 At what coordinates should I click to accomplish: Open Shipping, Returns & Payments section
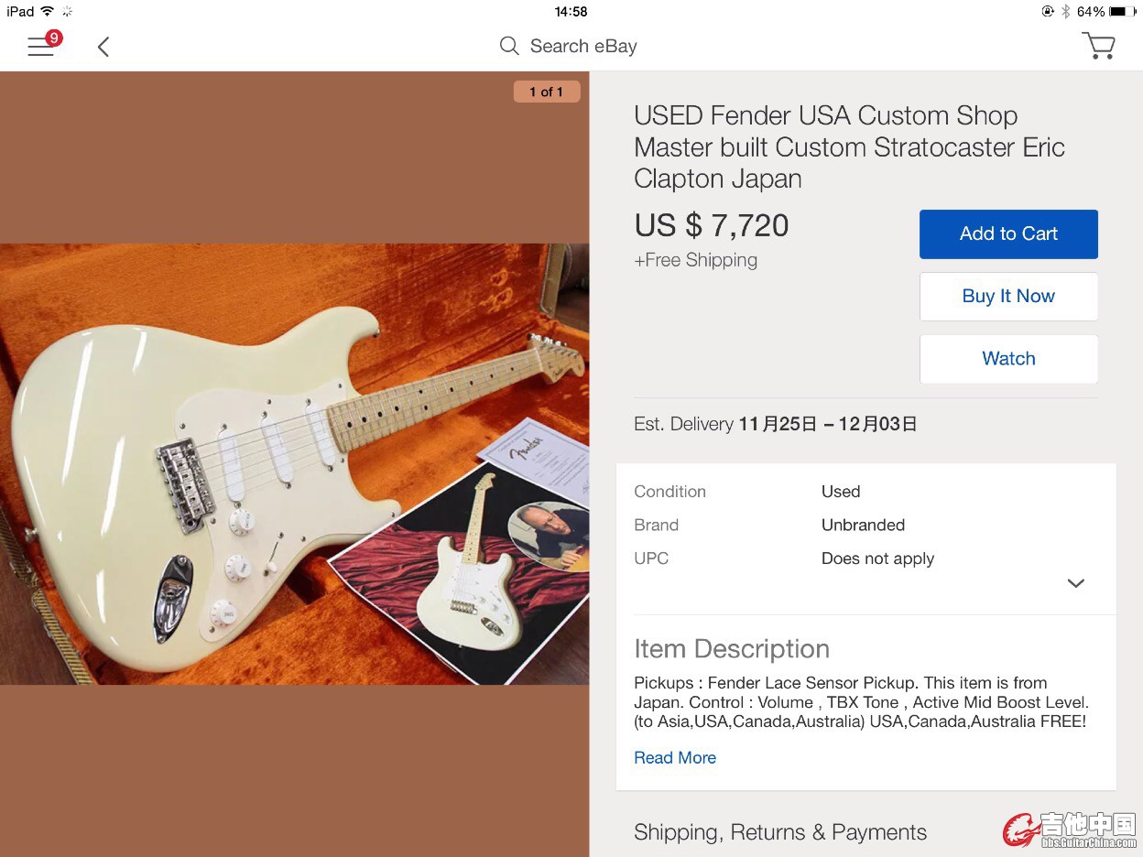tap(780, 831)
